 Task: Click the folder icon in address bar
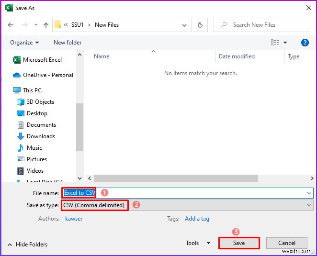coord(57,25)
